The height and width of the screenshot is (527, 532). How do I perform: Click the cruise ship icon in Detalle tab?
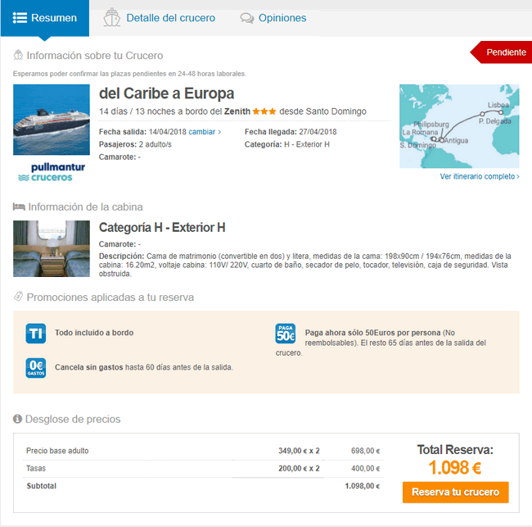coord(111,18)
